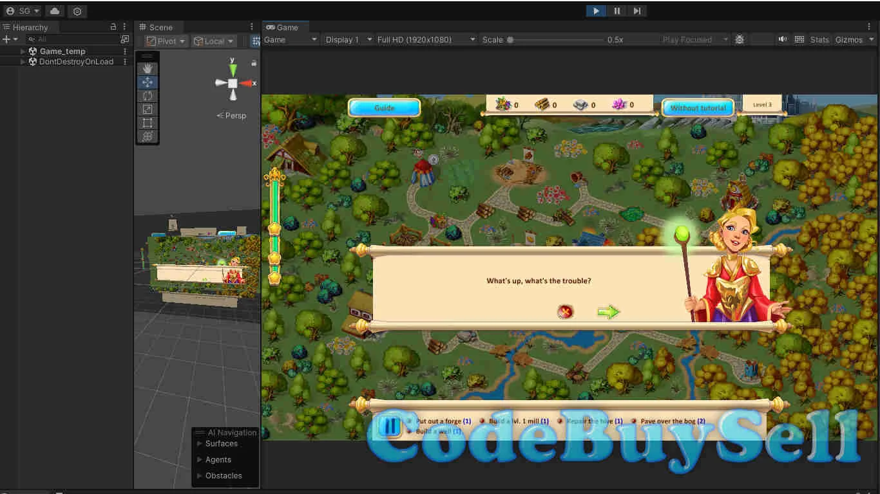
Task: Open the SG account dropdown
Action: [x=23, y=11]
